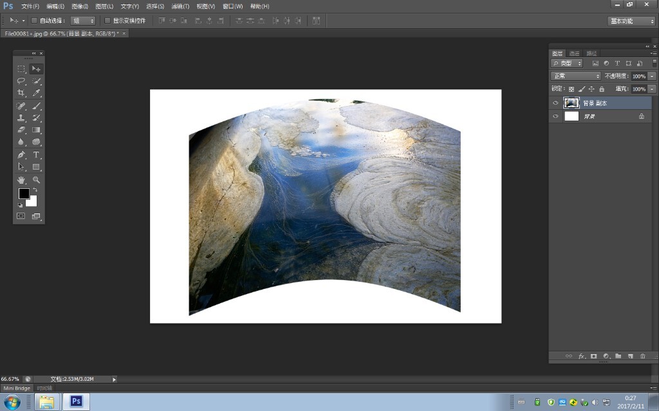Open the 滤镜(T) menu
659x411 pixels.
point(180,6)
